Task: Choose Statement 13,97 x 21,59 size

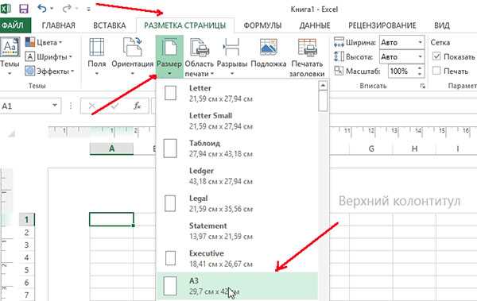Action: click(x=237, y=231)
